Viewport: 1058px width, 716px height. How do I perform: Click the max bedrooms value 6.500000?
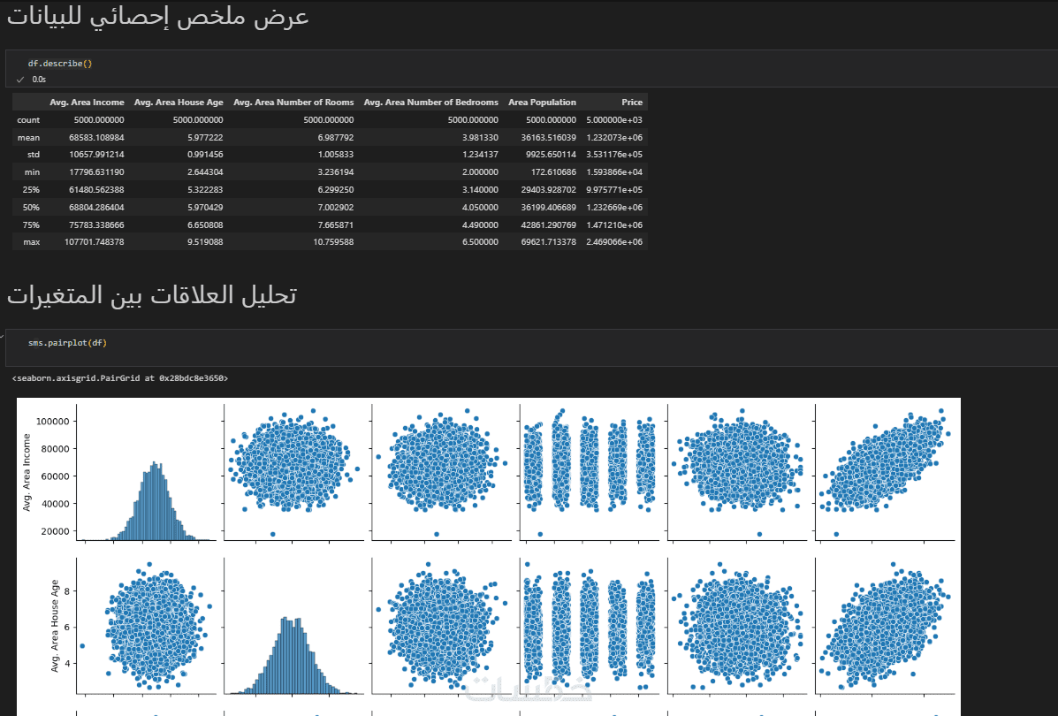tap(481, 241)
